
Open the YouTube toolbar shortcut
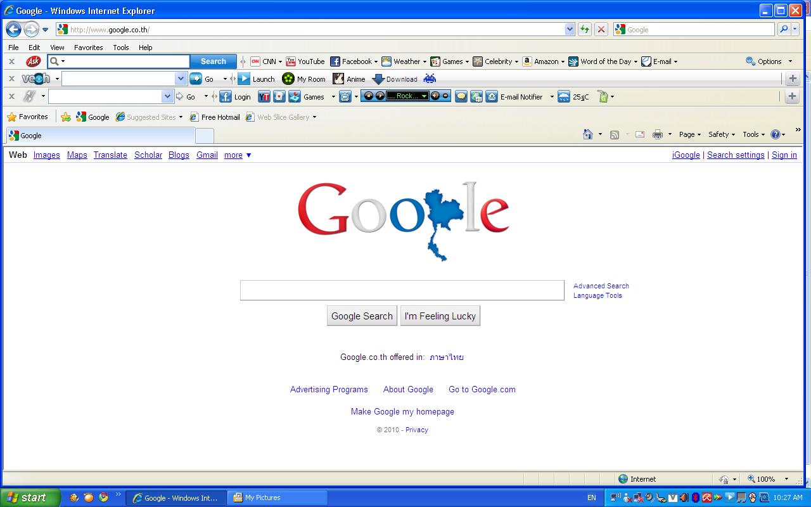coord(305,61)
